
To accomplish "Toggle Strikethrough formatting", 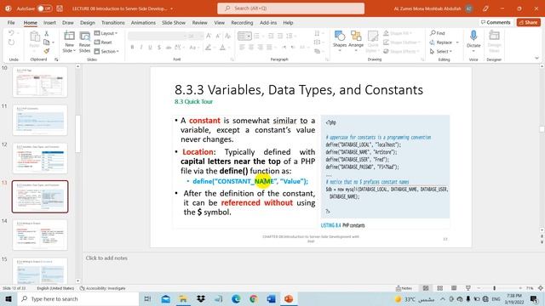I will pyautogui.click(x=169, y=48).
